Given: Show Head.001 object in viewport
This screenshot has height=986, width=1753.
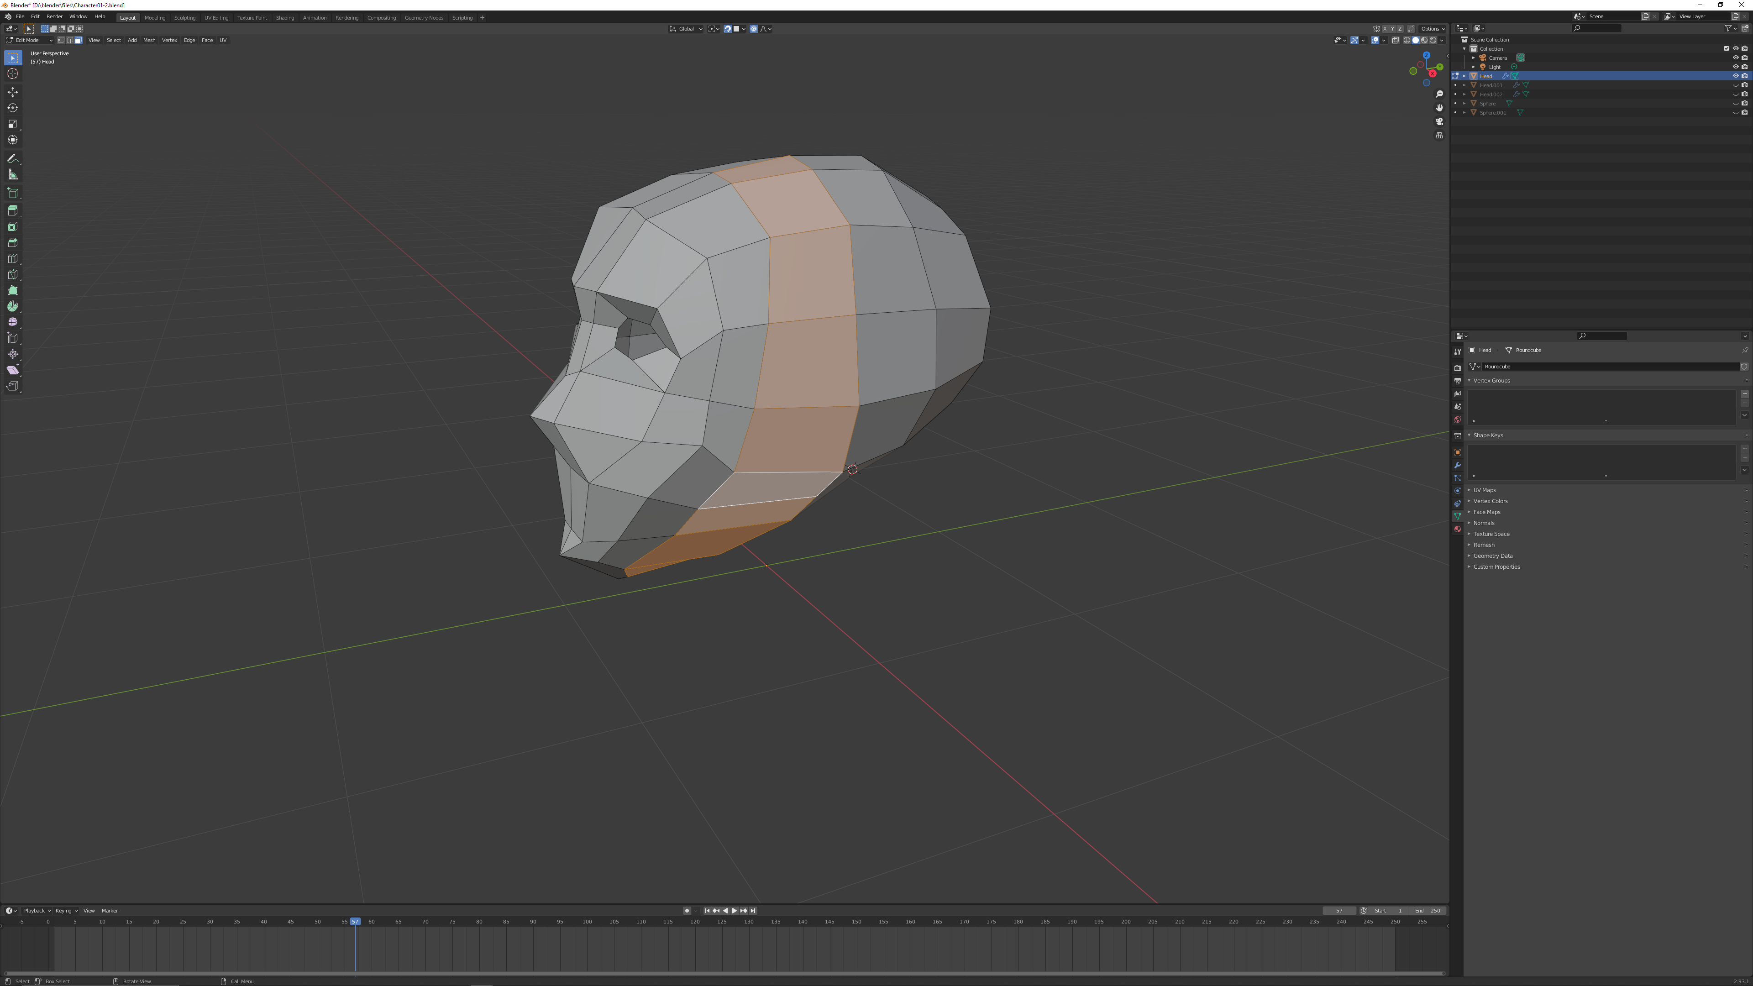Looking at the screenshot, I should click(1735, 85).
